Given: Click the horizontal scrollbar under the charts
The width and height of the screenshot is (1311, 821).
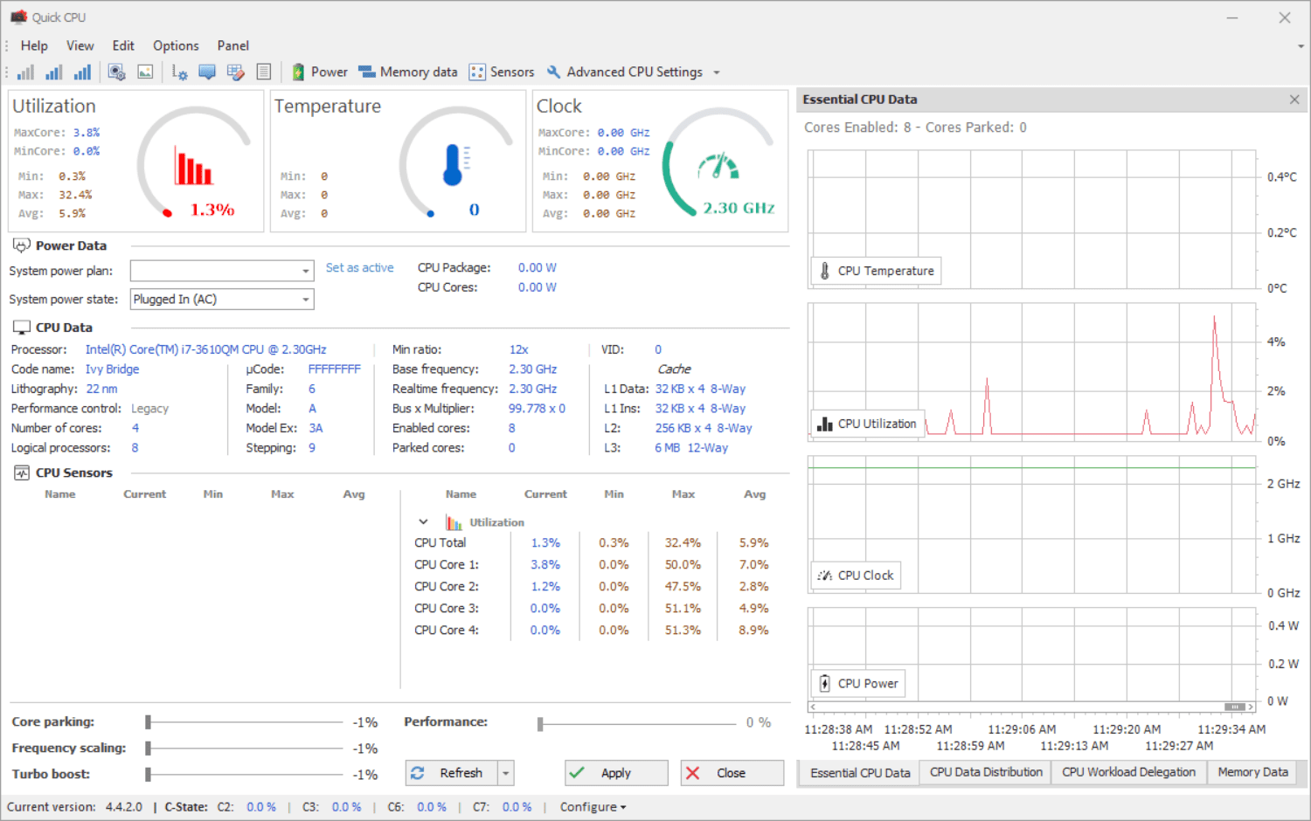Looking at the screenshot, I should [x=1031, y=707].
